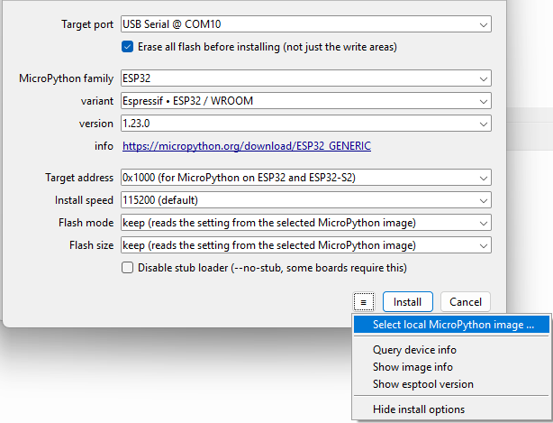Open the Target port dropdown

(484, 24)
